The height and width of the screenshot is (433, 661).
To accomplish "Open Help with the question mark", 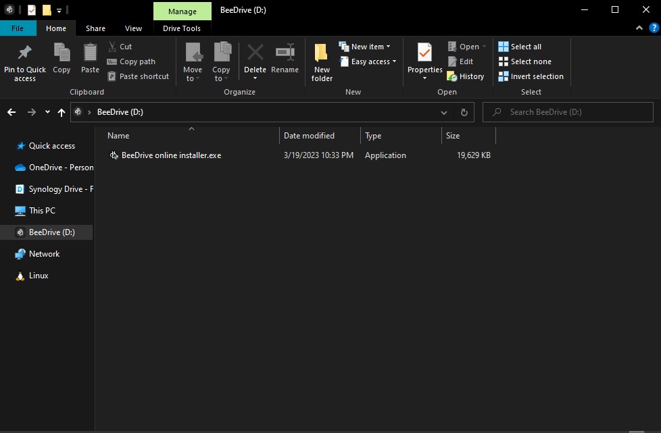I will (654, 28).
